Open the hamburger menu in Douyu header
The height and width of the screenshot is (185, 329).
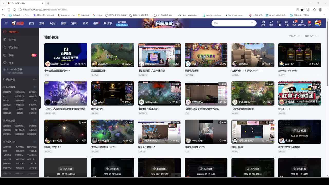[x=6, y=23]
